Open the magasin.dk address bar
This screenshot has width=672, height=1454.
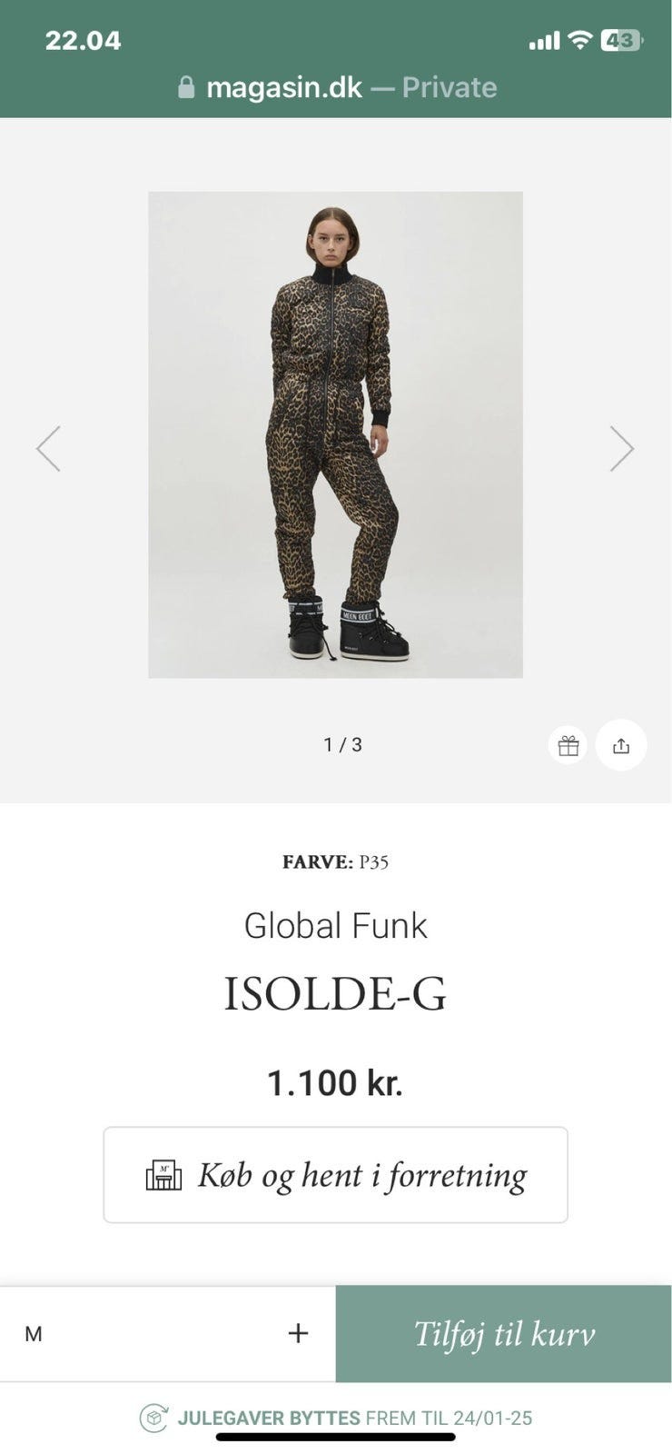coord(337,87)
